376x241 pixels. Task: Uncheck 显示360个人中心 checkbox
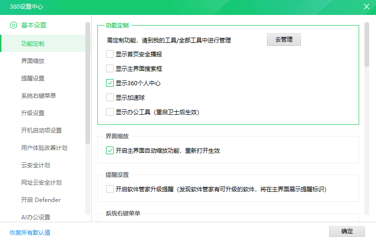pos(110,83)
